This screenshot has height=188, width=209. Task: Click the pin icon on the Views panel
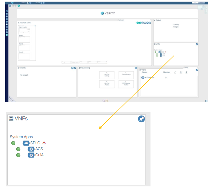(197, 70)
